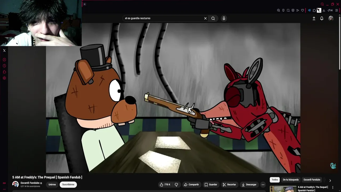Select the Escardi Fandubs chip
The height and width of the screenshot is (192, 341).
(x=312, y=180)
